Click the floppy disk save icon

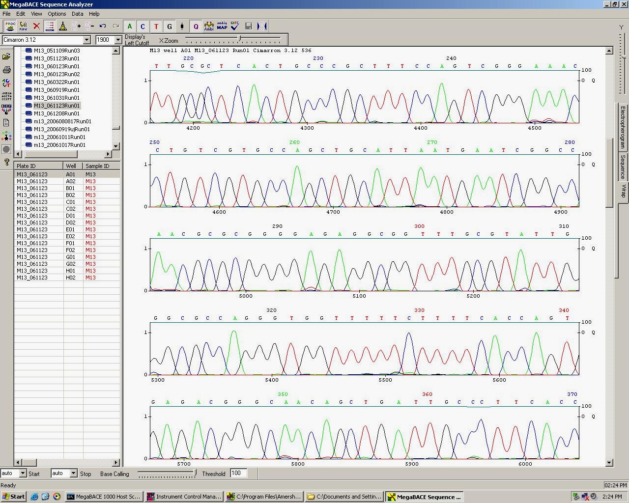249,26
